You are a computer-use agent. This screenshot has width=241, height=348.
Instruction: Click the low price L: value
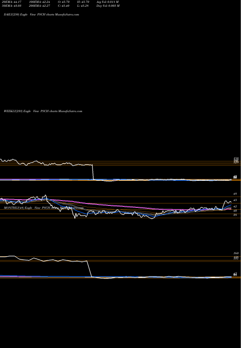pos(83,6)
